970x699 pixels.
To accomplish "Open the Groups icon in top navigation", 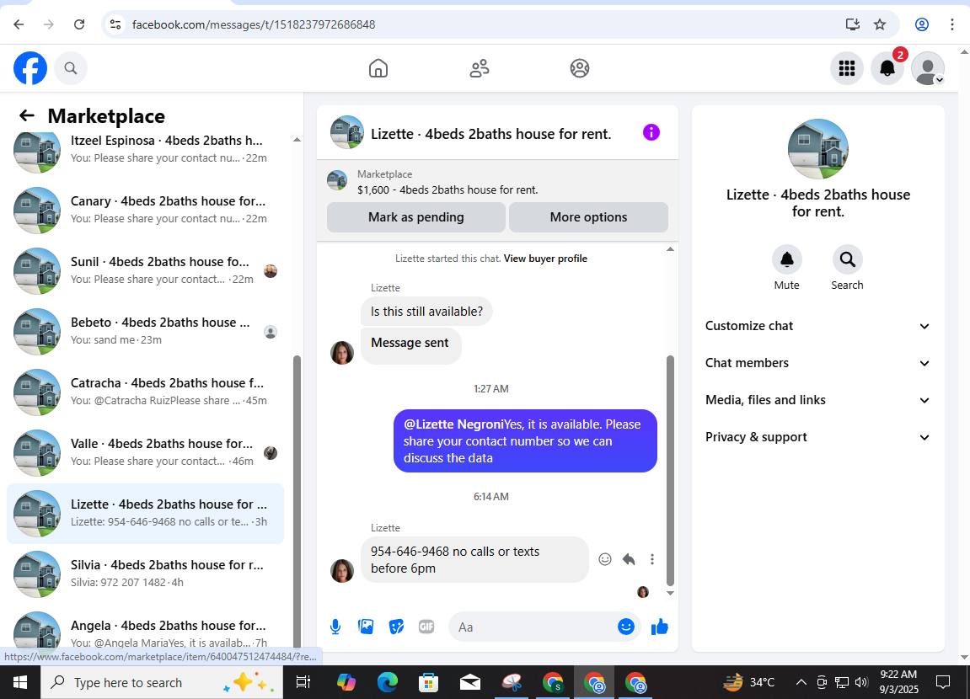I will (x=580, y=68).
